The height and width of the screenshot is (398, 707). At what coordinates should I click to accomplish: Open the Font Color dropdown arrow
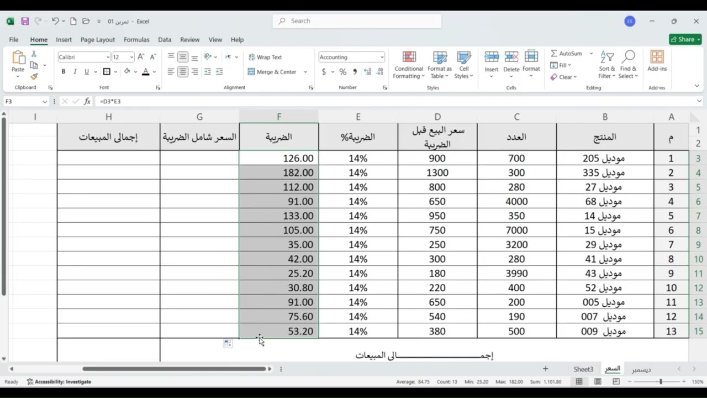(154, 72)
